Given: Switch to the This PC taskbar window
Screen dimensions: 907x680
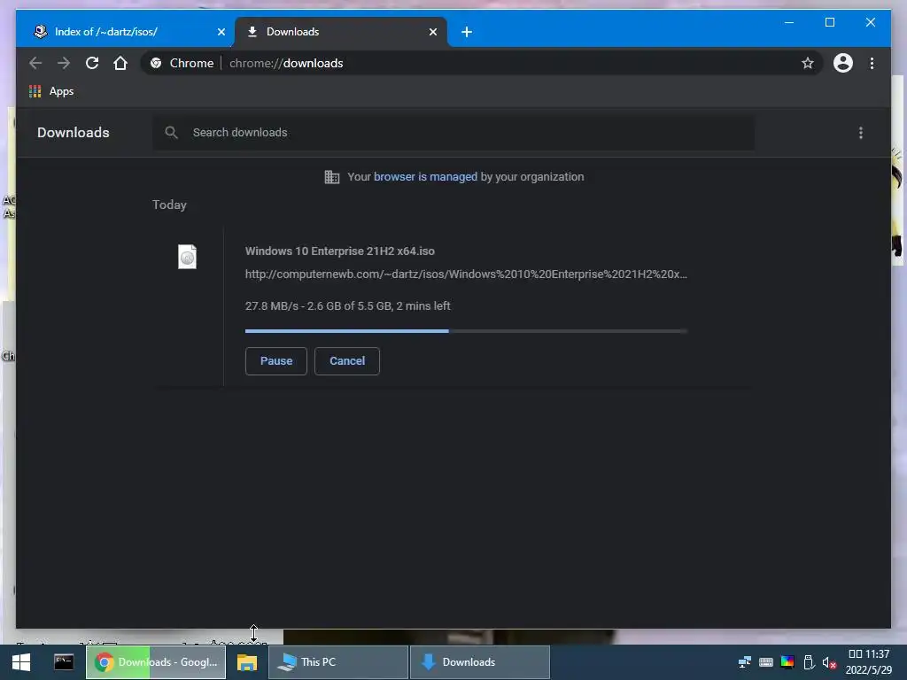Looking at the screenshot, I should [x=337, y=662].
